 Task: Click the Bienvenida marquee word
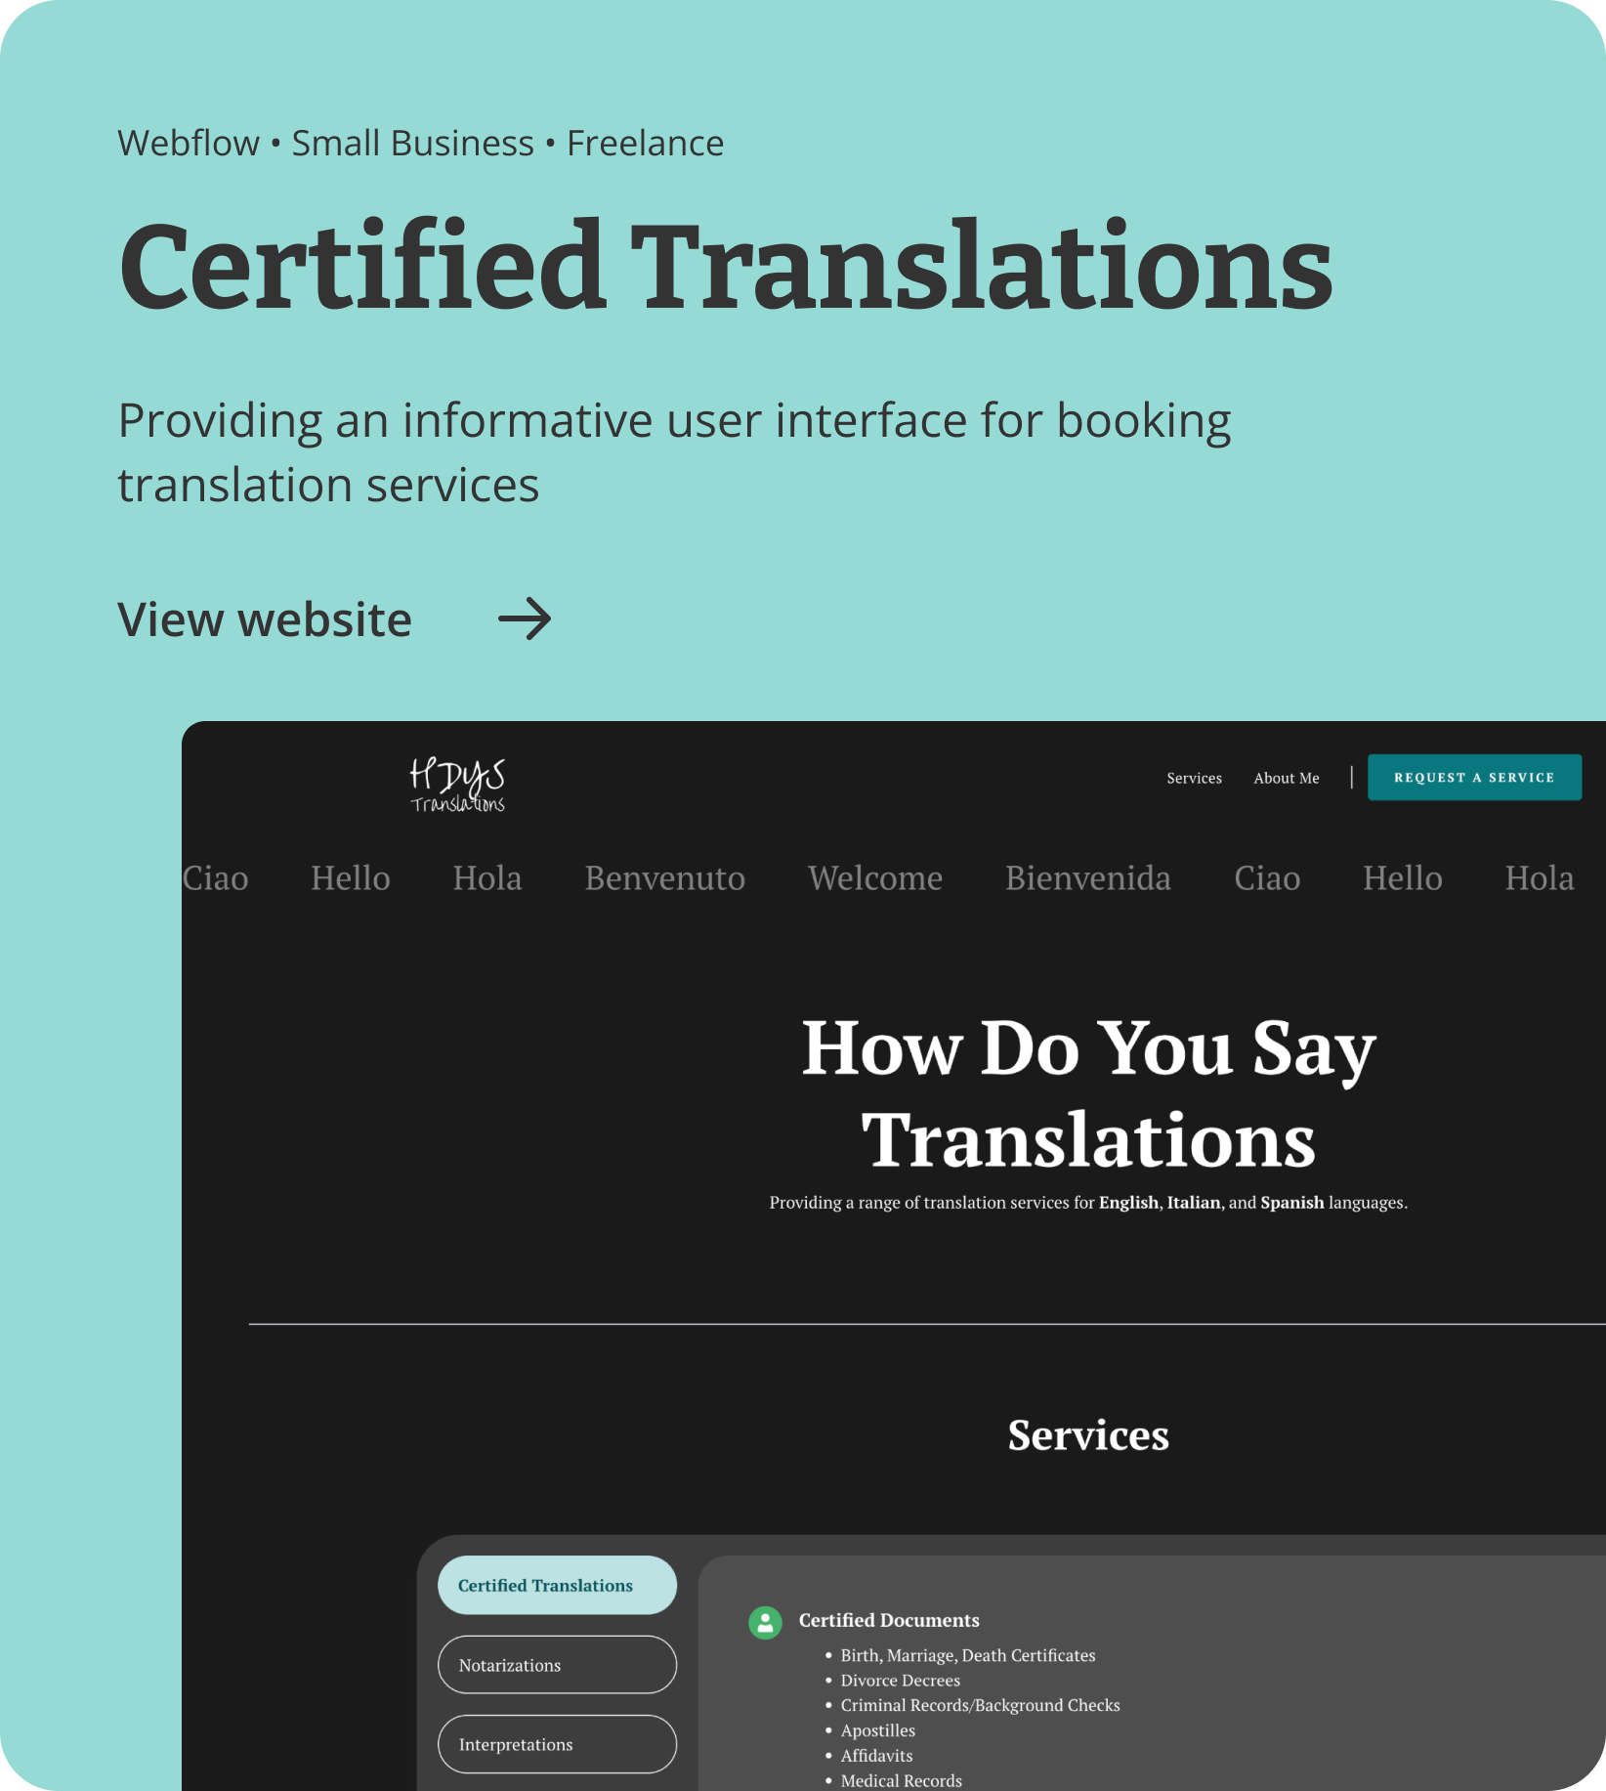1088,878
